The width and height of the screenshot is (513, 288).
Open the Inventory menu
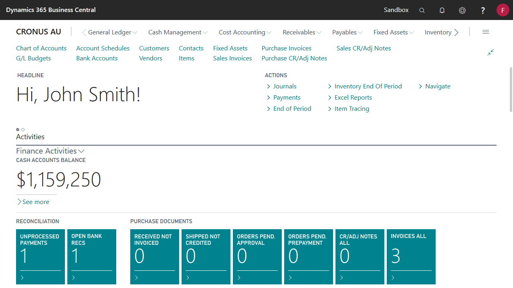coord(438,32)
